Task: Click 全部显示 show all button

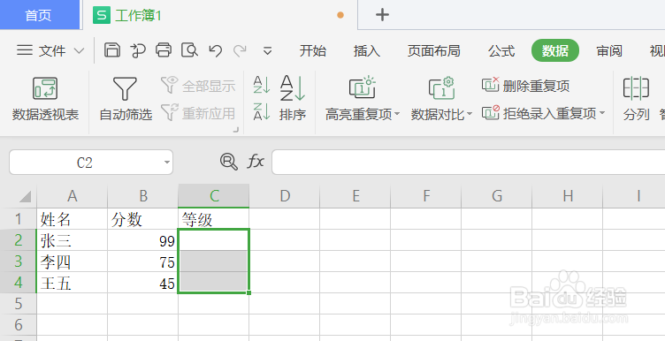Action: tap(198, 86)
